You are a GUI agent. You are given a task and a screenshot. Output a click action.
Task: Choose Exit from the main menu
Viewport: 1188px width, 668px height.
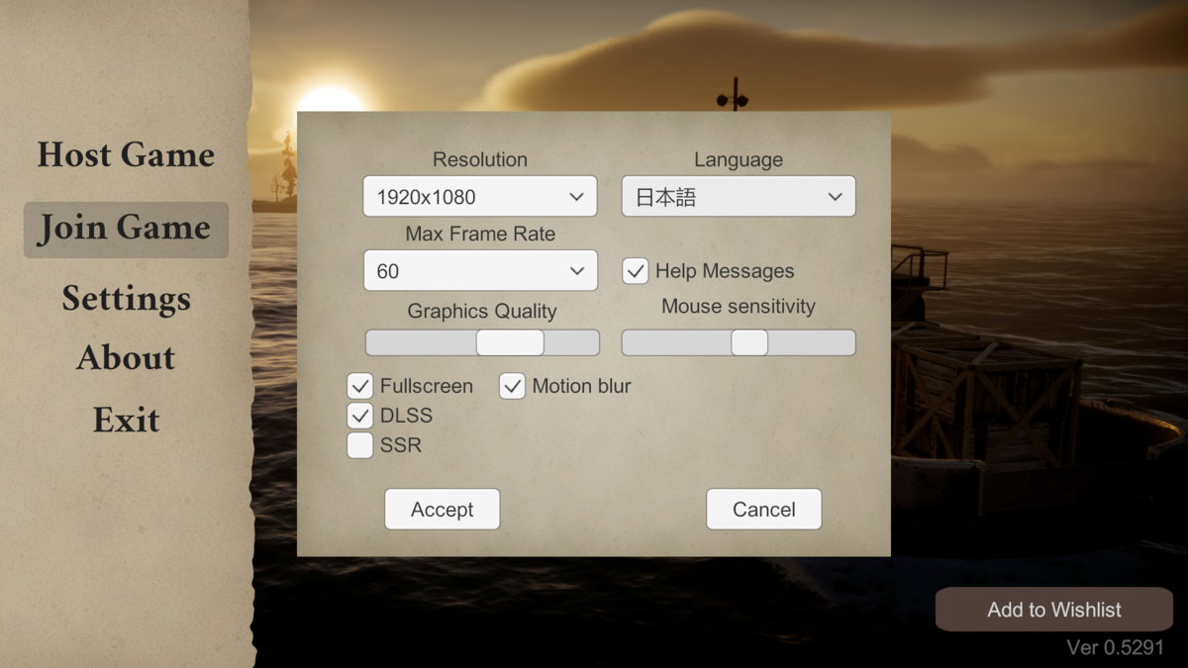pyautogui.click(x=126, y=420)
